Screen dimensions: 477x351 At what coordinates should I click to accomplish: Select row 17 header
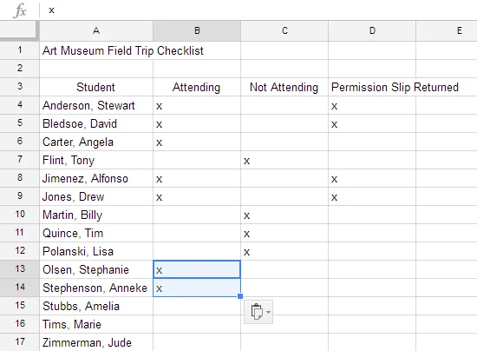click(19, 342)
